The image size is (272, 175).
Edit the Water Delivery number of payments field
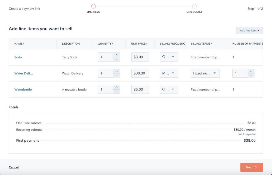coord(240,73)
